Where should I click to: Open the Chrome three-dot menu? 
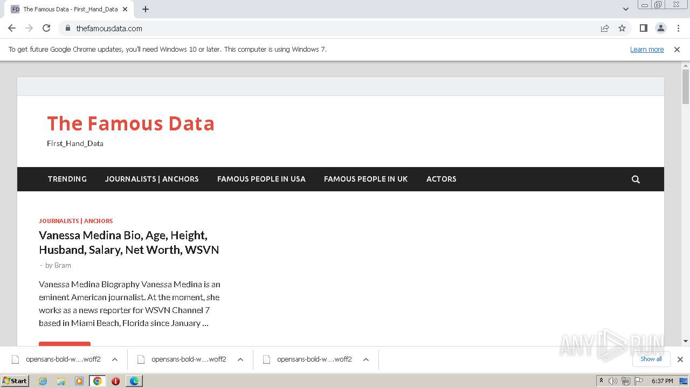tap(678, 28)
